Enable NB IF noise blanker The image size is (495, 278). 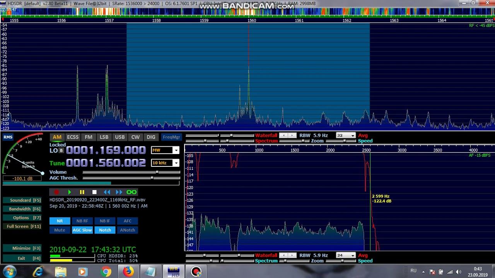point(105,221)
